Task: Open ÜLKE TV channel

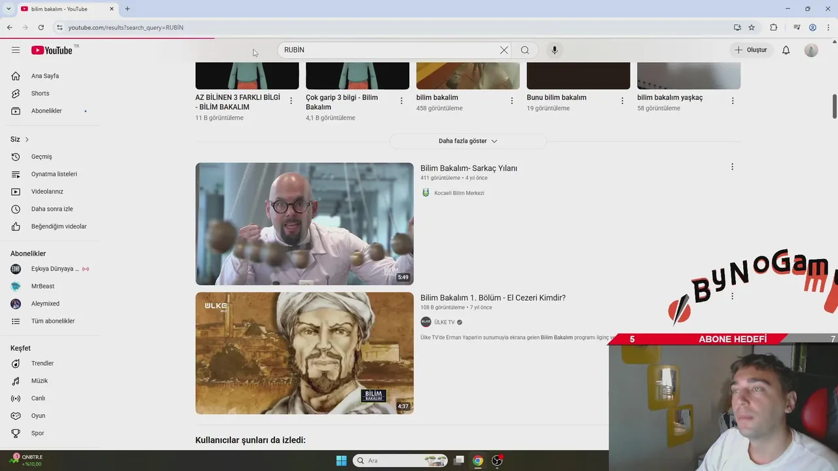Action: pyautogui.click(x=444, y=323)
